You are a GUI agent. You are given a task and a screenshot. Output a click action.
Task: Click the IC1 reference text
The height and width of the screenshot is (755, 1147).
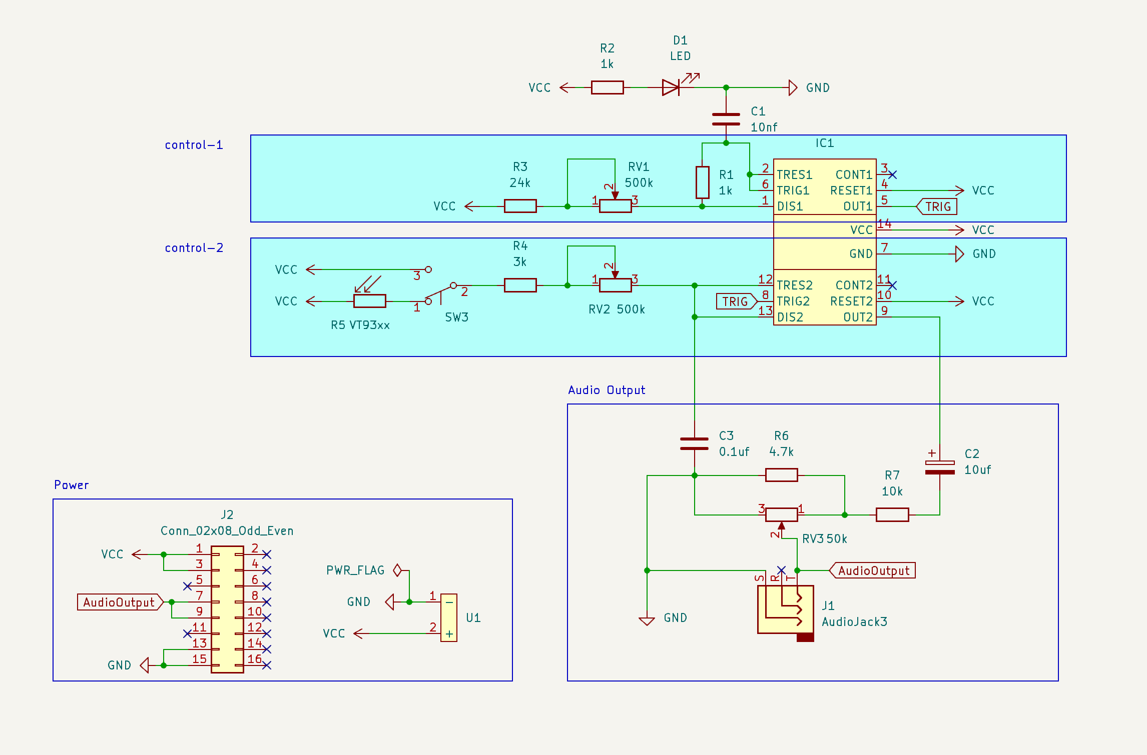(x=825, y=143)
